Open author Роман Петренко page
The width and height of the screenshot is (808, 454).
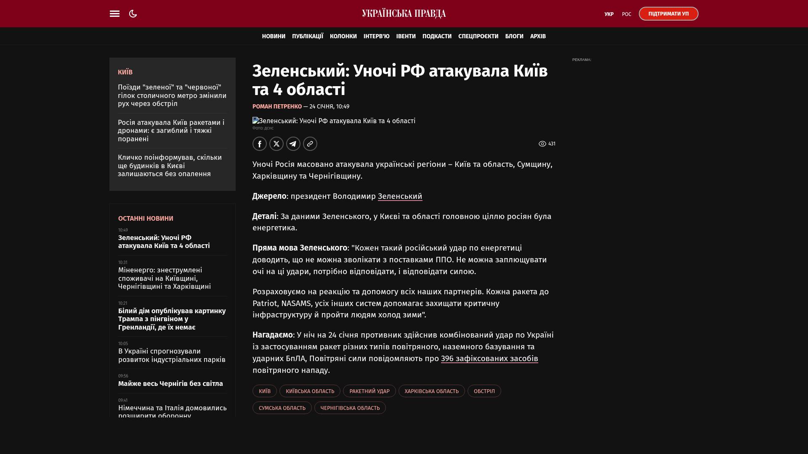point(277,107)
